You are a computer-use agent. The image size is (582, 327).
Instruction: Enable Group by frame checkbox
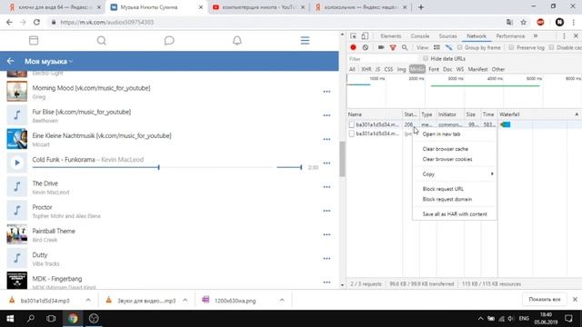[x=459, y=47]
